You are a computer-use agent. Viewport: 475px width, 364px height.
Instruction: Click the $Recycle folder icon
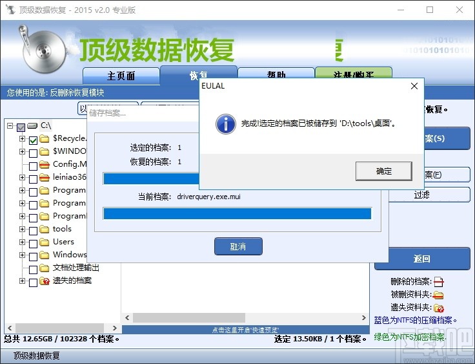(45, 139)
